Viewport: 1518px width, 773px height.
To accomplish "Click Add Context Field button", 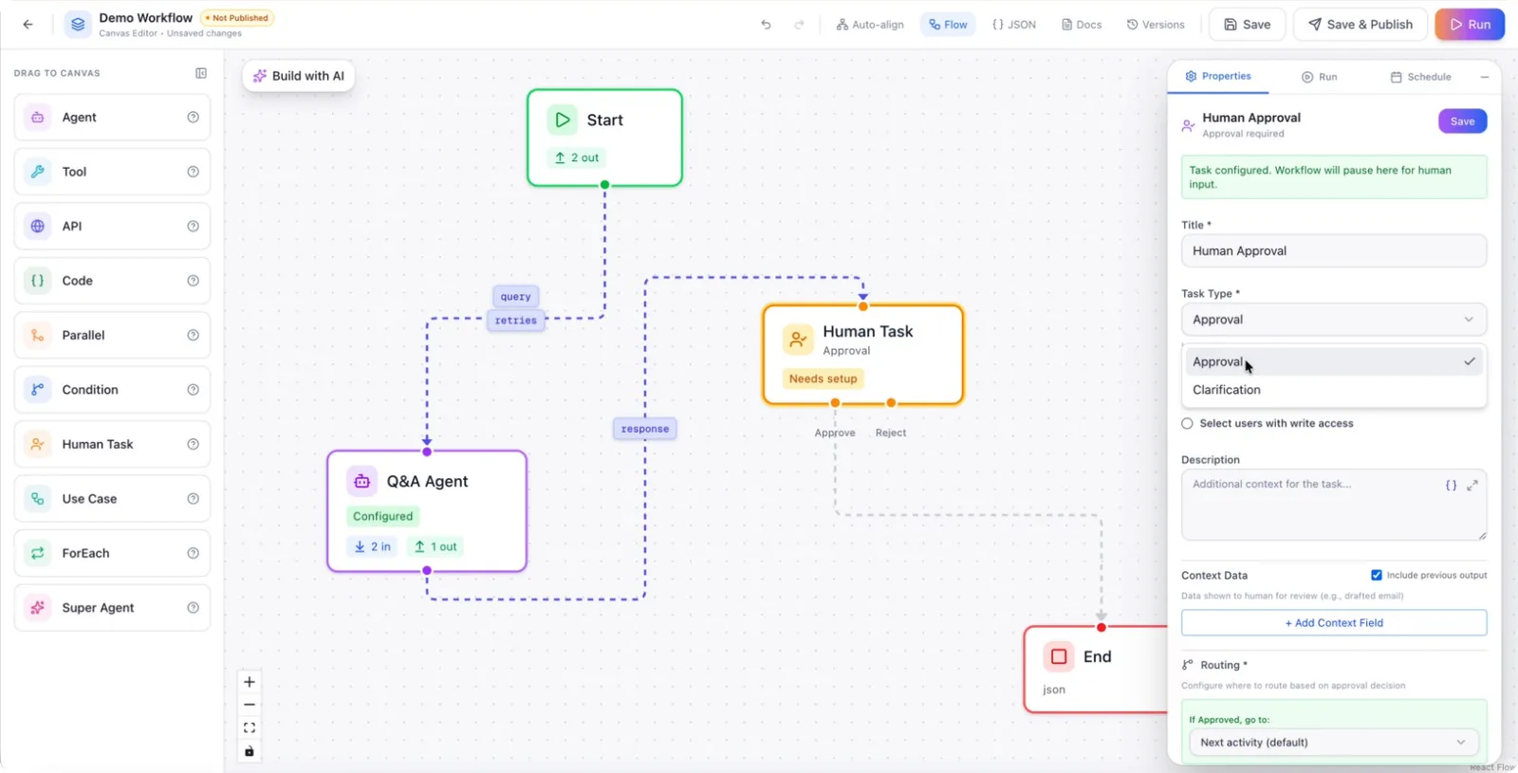I will [1333, 623].
